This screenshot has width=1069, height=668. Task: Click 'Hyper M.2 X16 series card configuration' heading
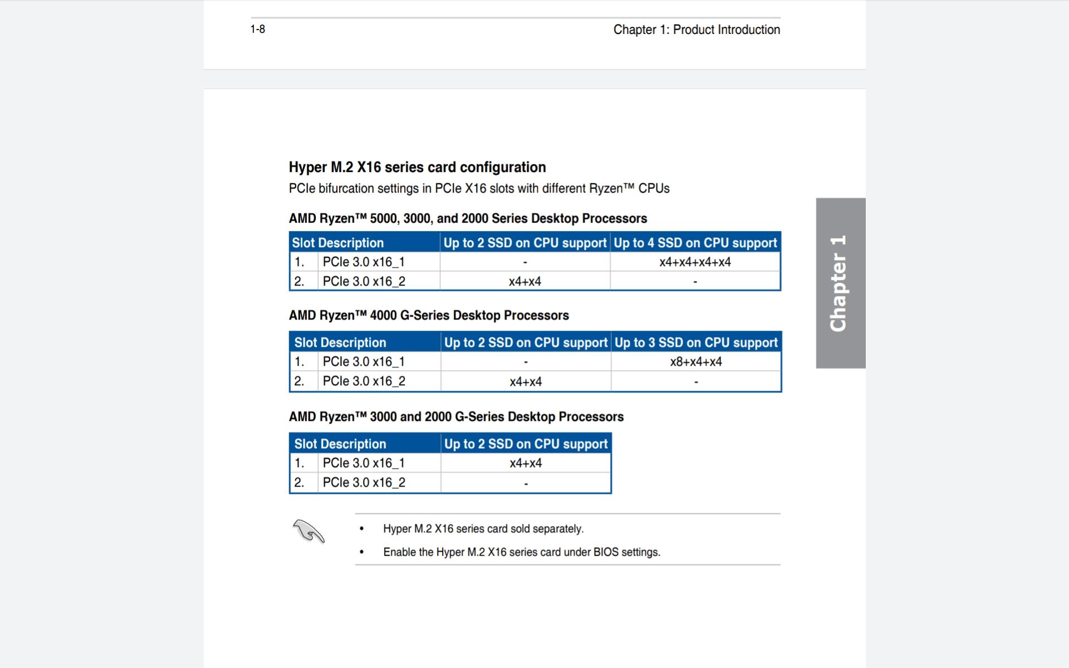point(417,167)
